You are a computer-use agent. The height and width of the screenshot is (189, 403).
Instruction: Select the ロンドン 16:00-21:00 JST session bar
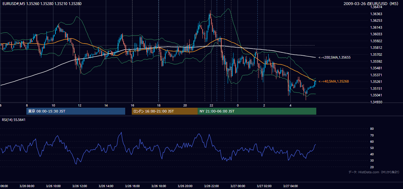[165, 111]
